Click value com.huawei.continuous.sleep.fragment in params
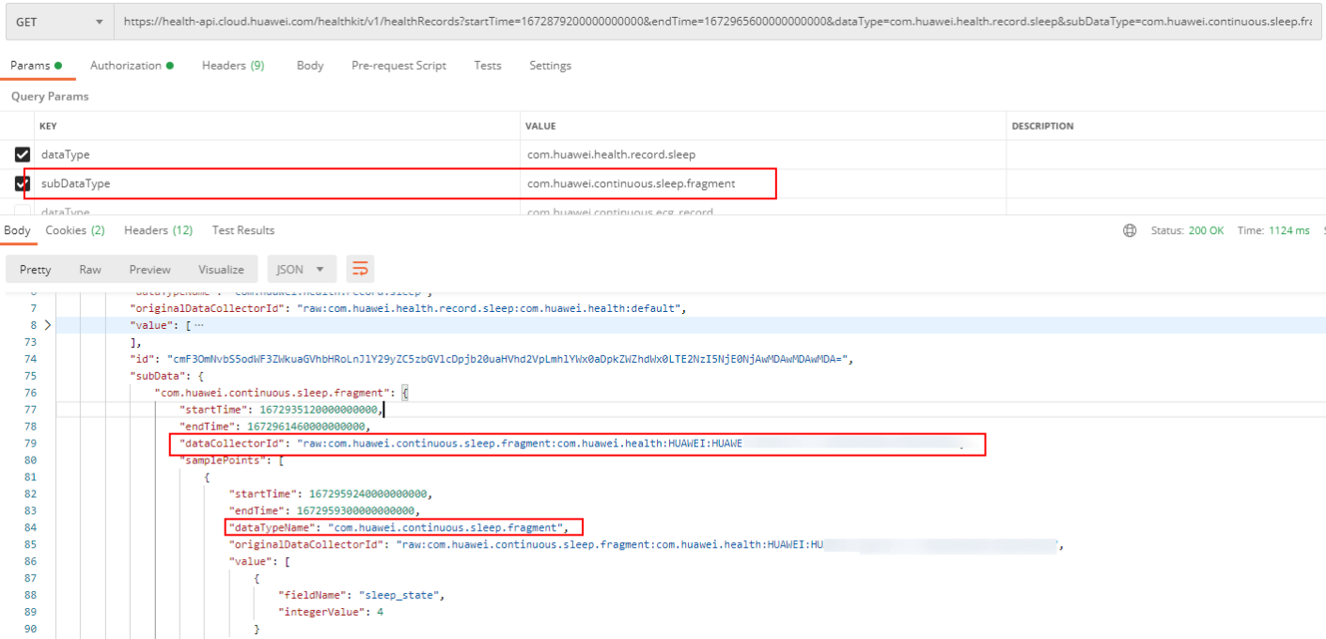This screenshot has width=1326, height=639. click(632, 184)
